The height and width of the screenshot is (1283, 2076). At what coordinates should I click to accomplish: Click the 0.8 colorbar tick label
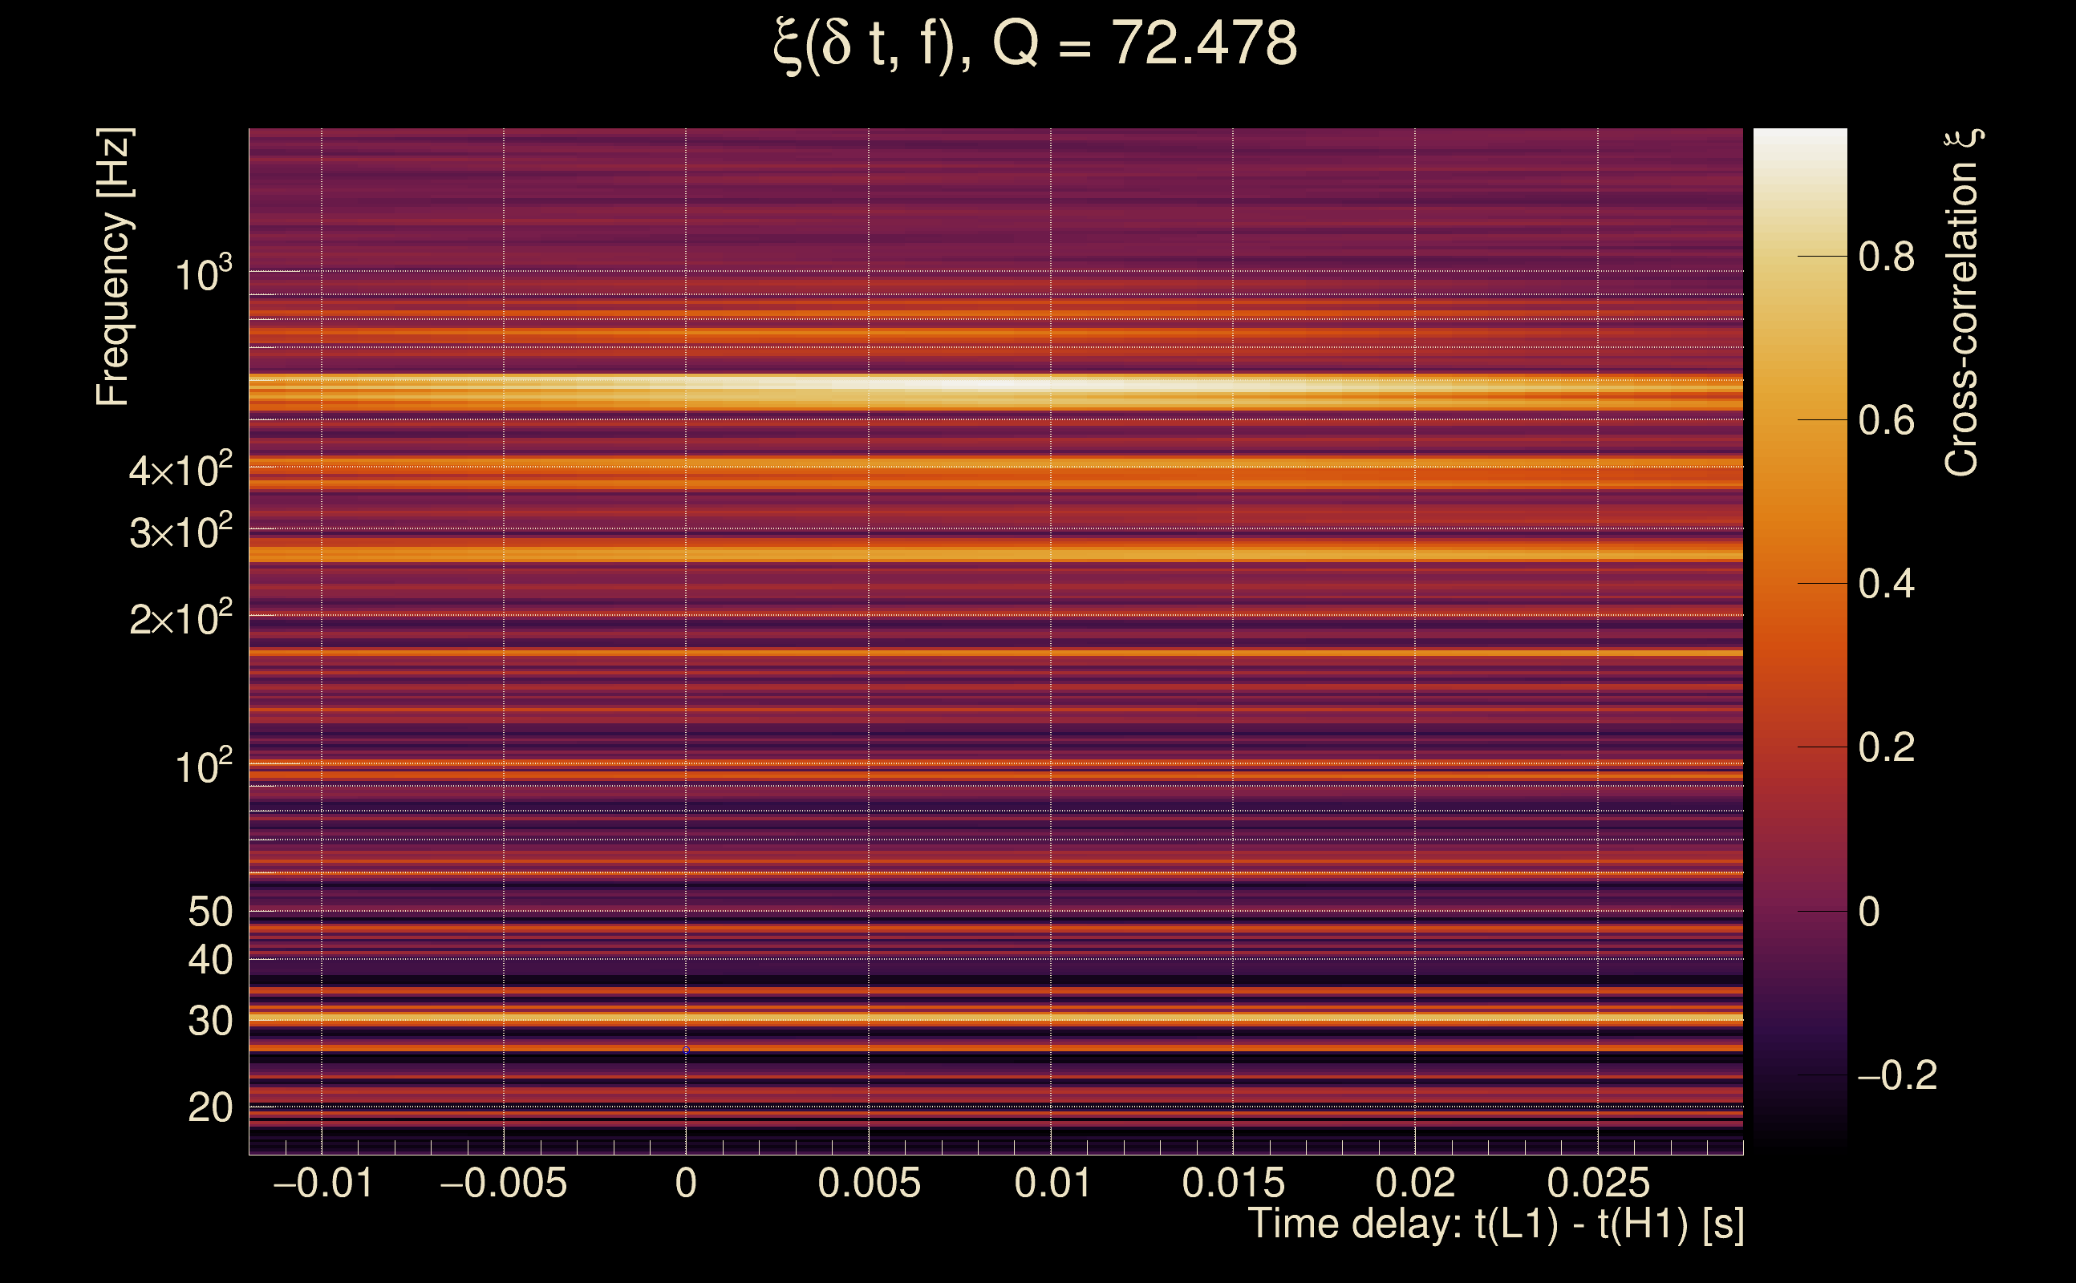tap(1886, 257)
